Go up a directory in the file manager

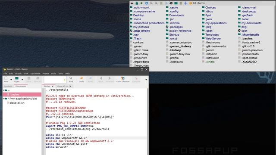[x=132, y=3]
